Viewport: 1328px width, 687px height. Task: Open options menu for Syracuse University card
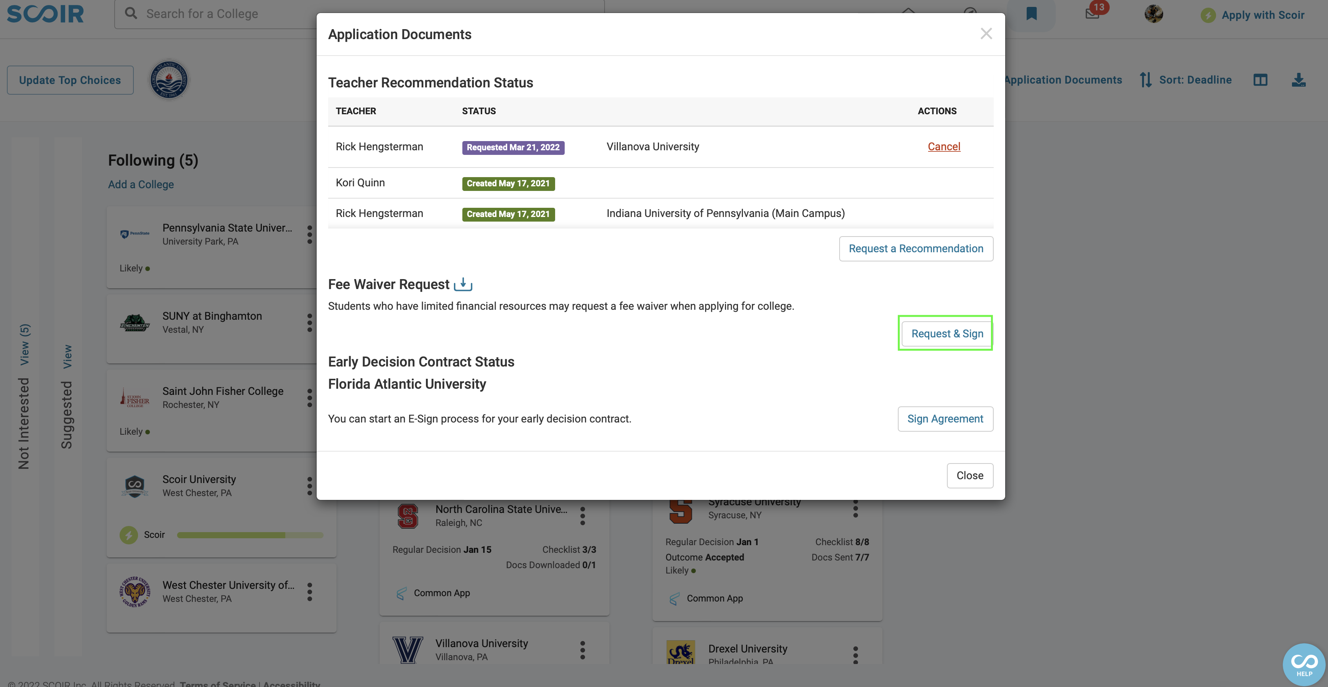pos(855,509)
